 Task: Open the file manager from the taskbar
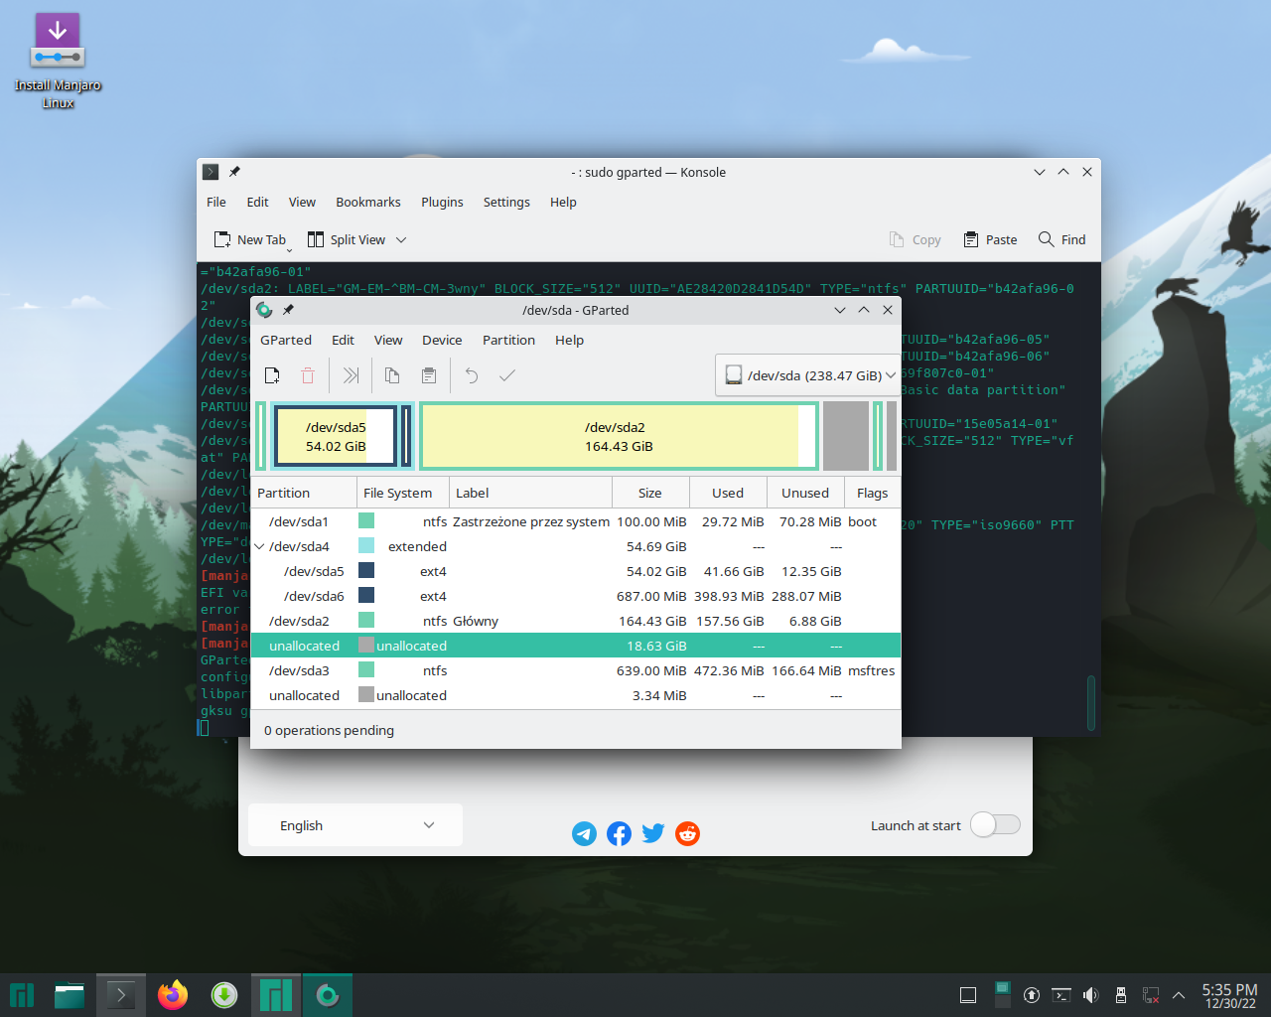tap(70, 995)
